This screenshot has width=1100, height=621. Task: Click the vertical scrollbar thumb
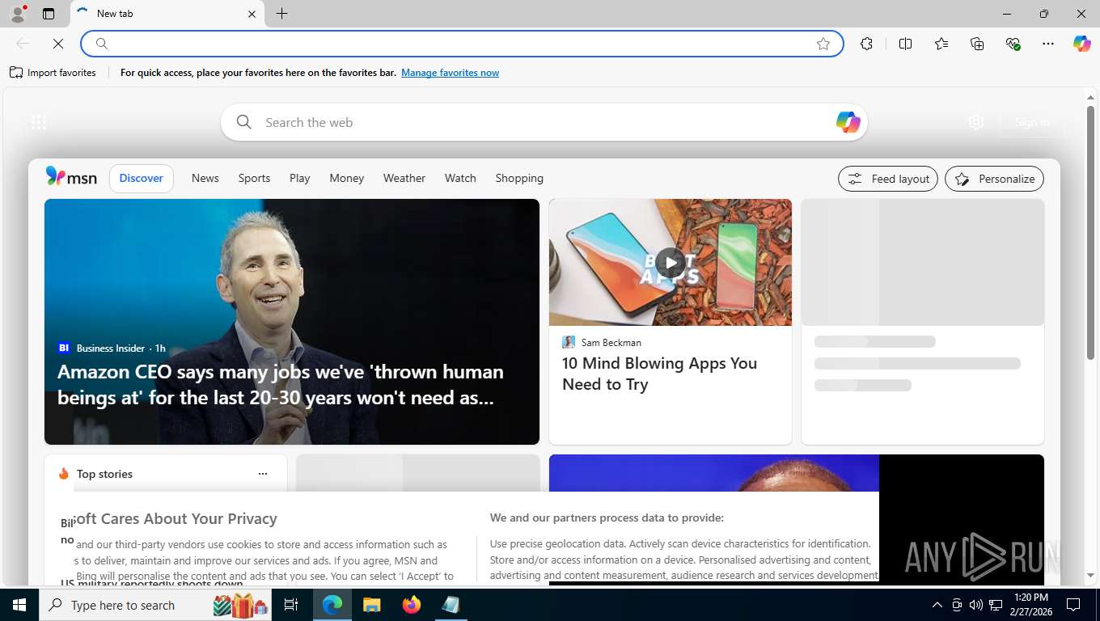click(1090, 232)
